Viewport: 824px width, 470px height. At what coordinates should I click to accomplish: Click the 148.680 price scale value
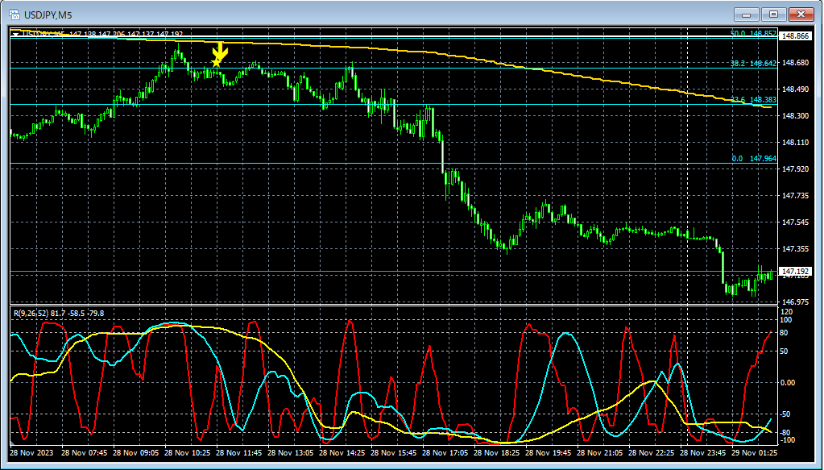point(796,63)
